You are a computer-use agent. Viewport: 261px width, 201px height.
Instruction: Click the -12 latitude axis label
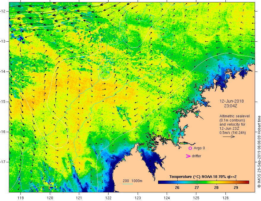coord(3,11)
